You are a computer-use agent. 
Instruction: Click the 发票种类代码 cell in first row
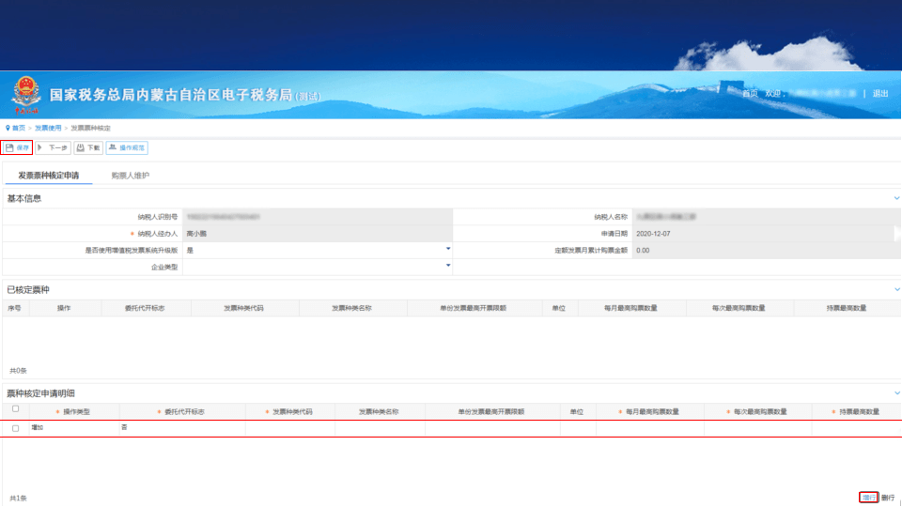click(290, 428)
